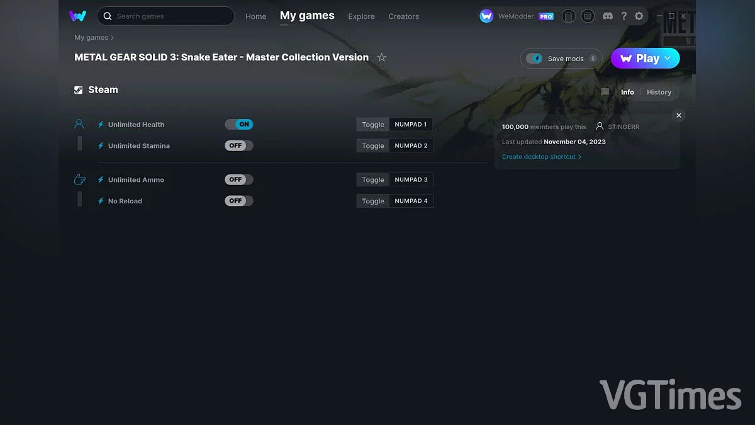Turn off Unlimited Health toggle
755x425 pixels.
[x=239, y=125]
